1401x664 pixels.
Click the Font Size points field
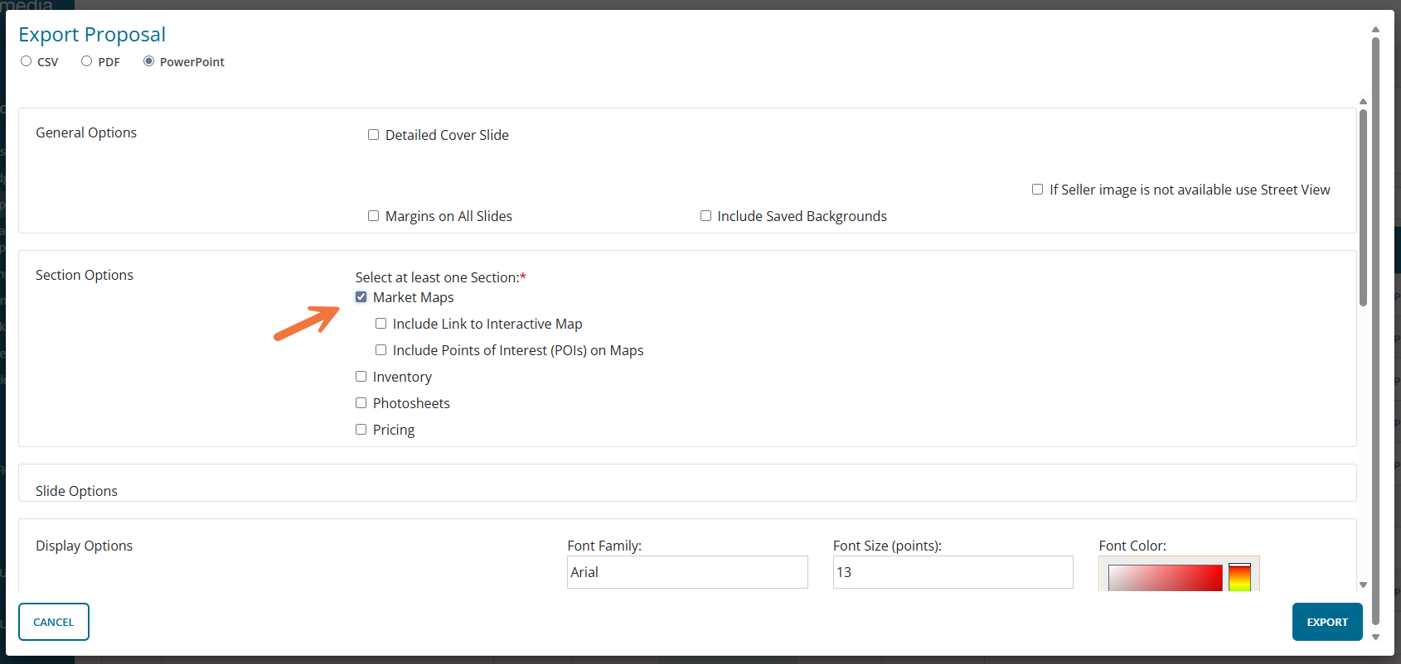tap(952, 572)
